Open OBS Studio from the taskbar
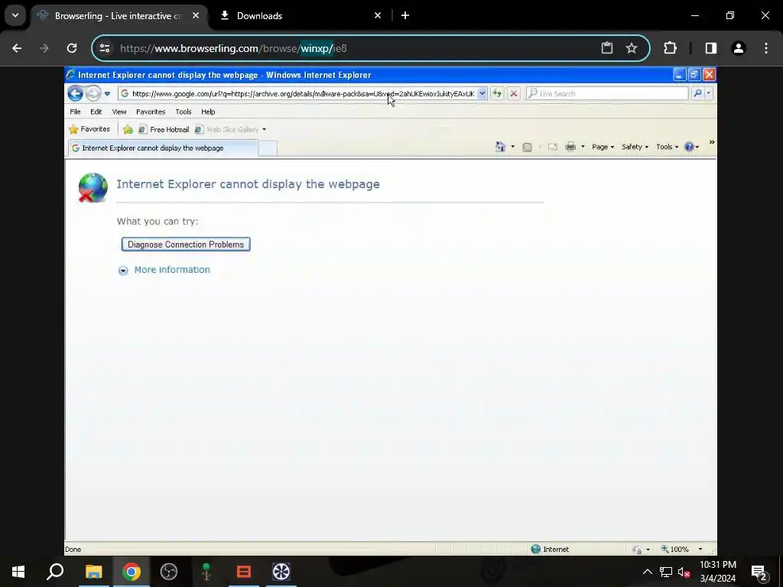The image size is (783, 587). 169,572
